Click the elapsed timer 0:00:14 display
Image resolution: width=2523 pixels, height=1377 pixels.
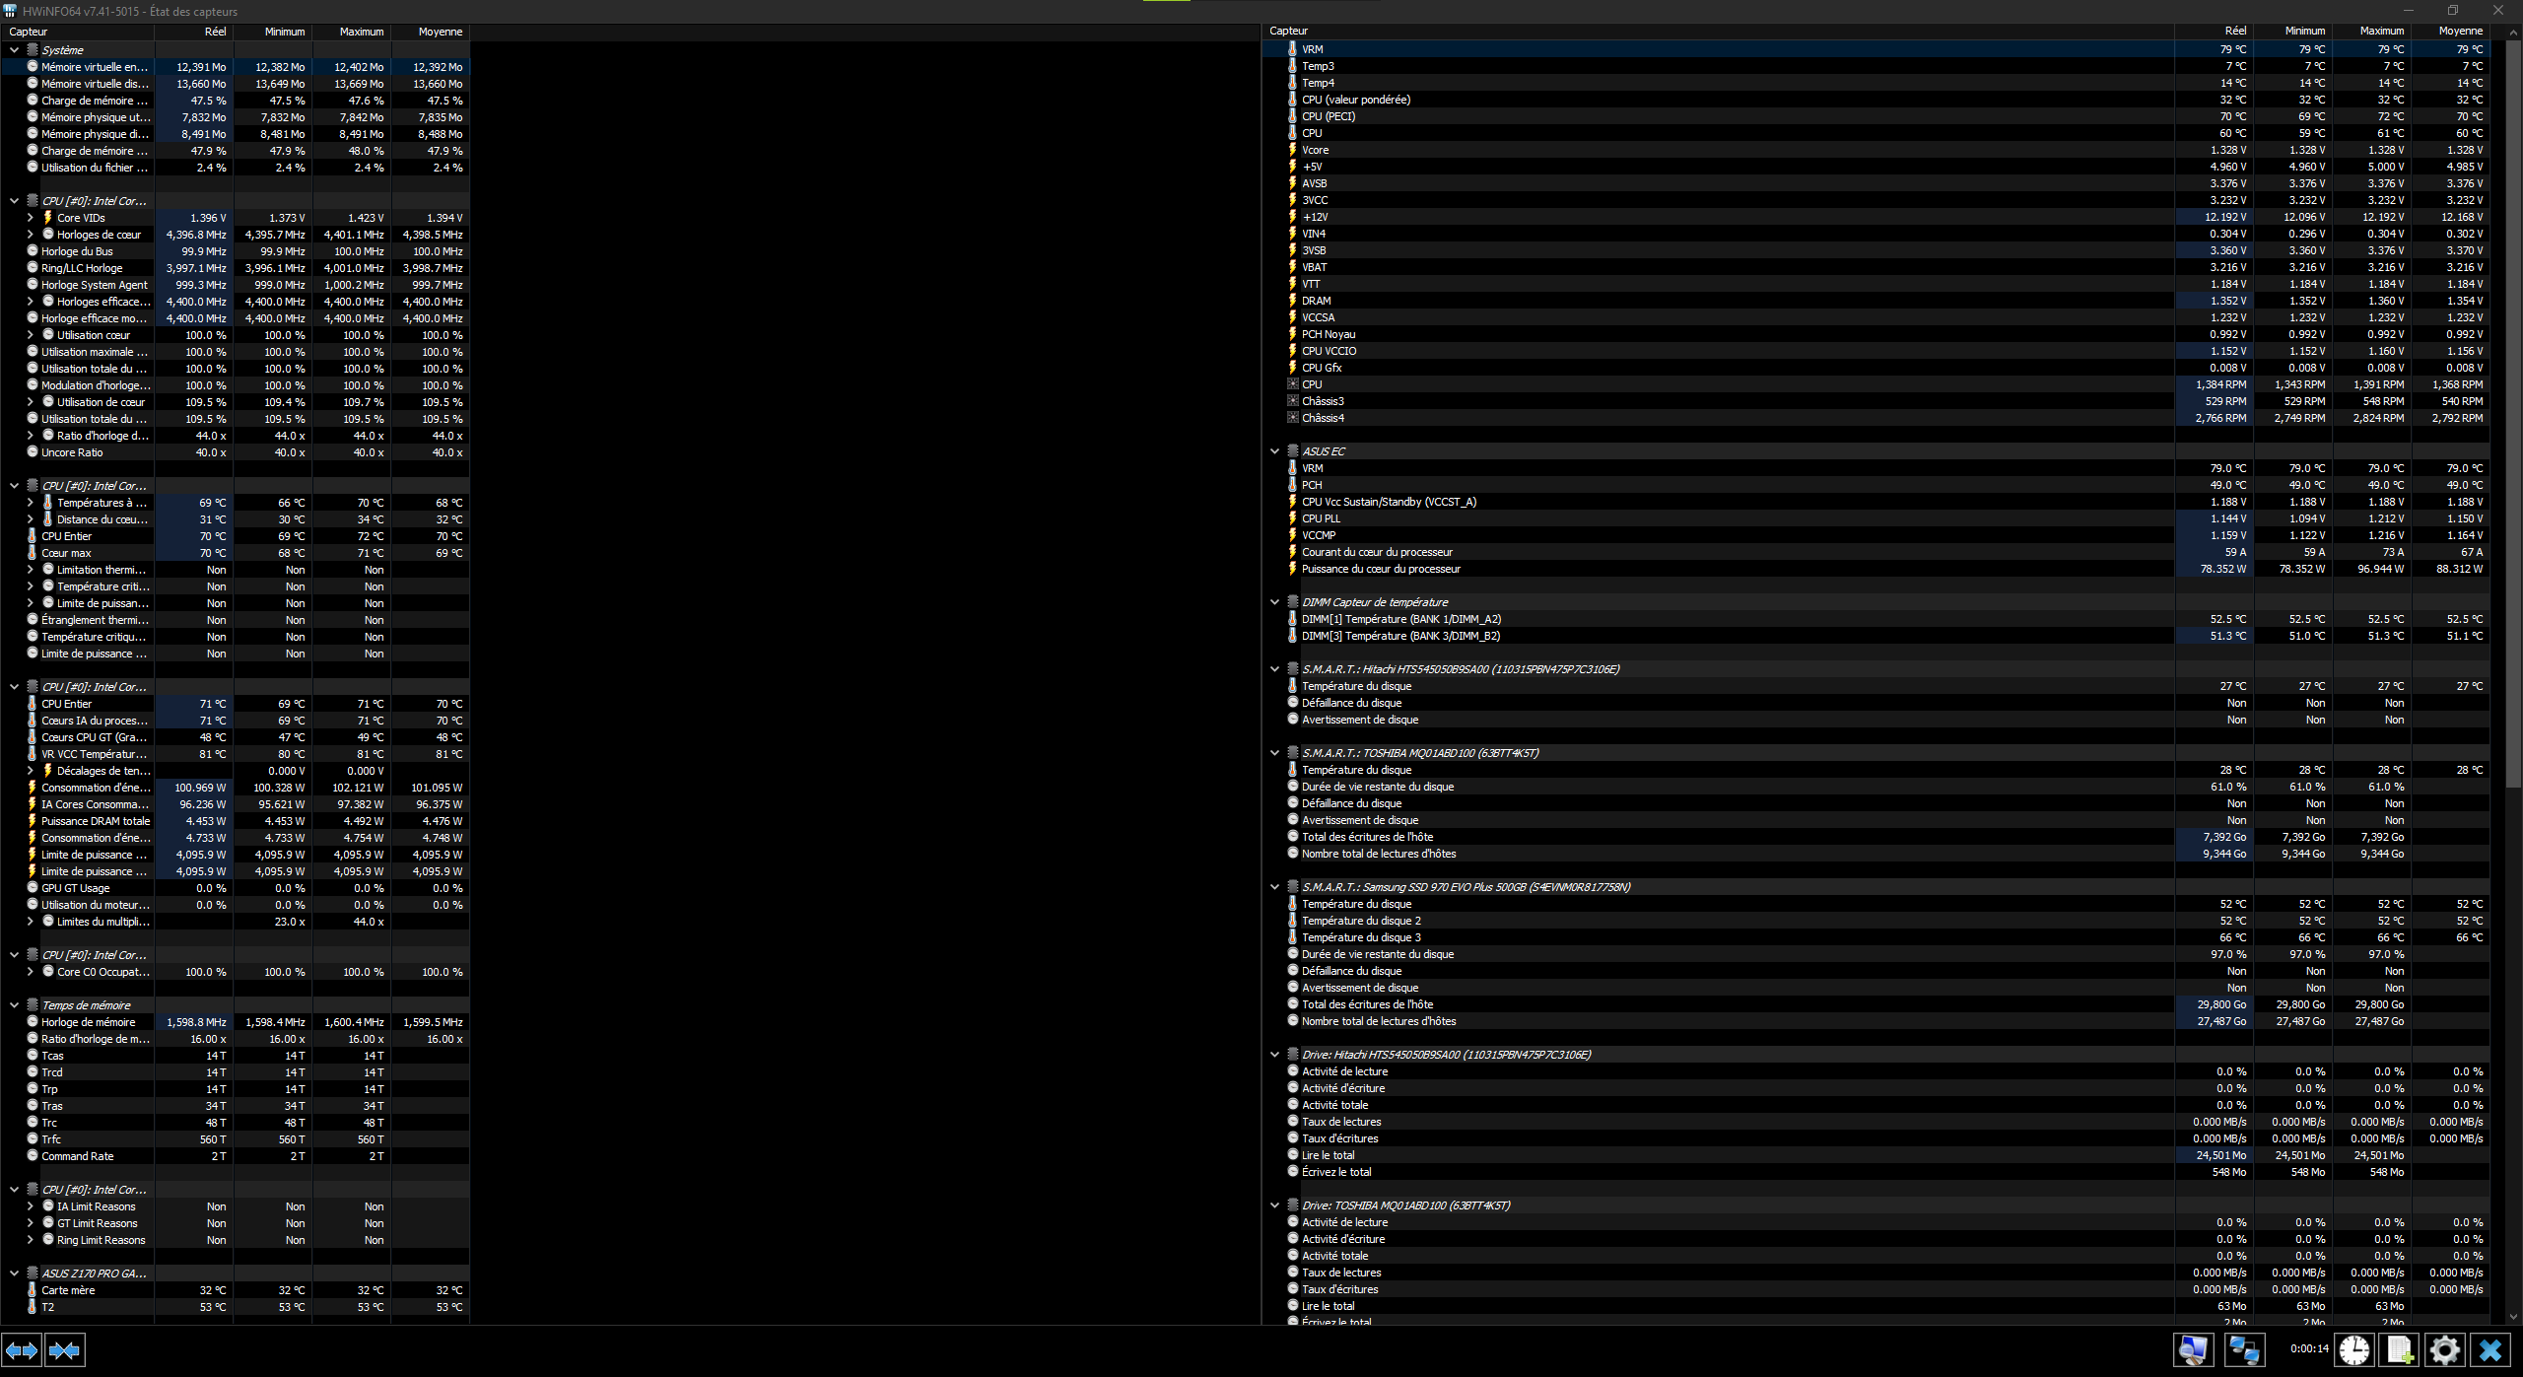pos(2308,1348)
